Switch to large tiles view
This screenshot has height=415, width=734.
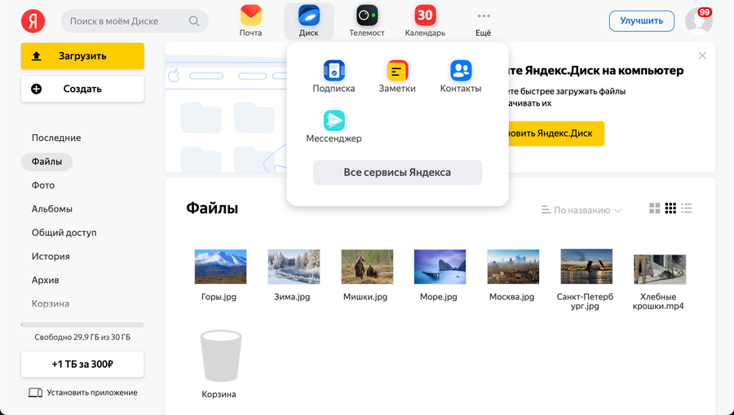654,208
